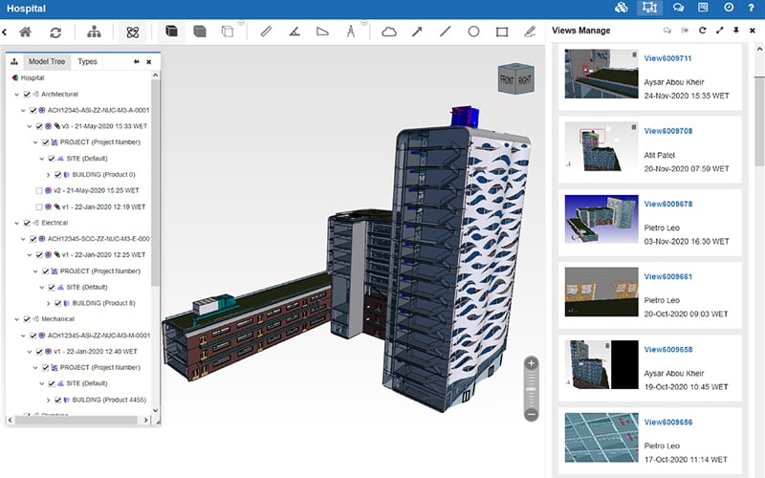Select the cloud markup tool
This screenshot has height=478, width=765.
(389, 33)
